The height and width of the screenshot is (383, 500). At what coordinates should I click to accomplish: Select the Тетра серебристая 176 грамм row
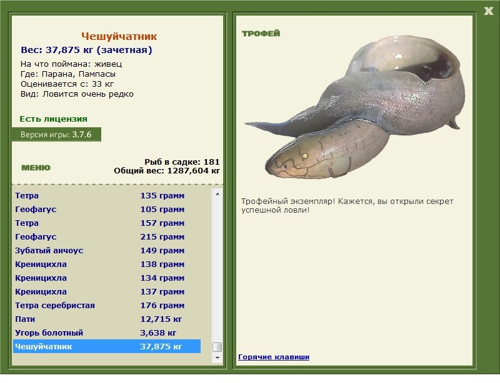tap(107, 305)
